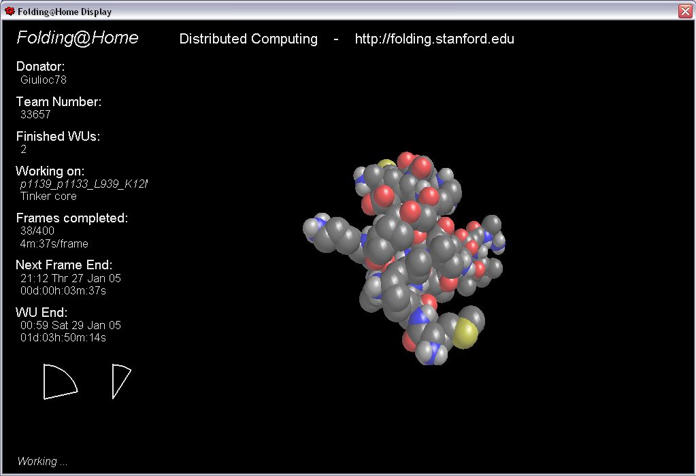Click the 'Donator:' label
696x476 pixels.
(x=40, y=67)
